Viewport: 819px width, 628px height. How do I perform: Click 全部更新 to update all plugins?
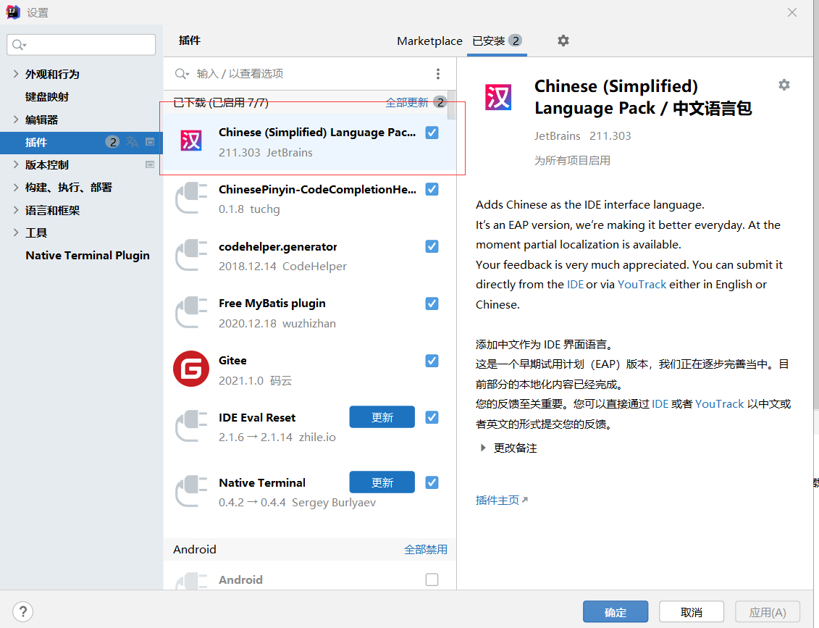(407, 102)
